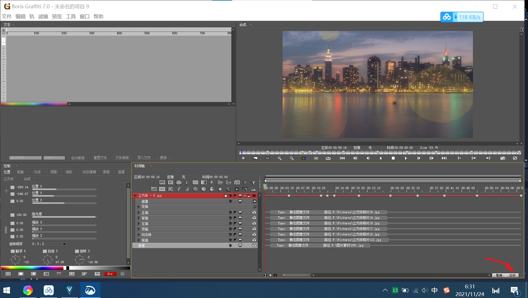This screenshot has width=528, height=298.
Task: Expand the 顶面 track
Action: 139,229
